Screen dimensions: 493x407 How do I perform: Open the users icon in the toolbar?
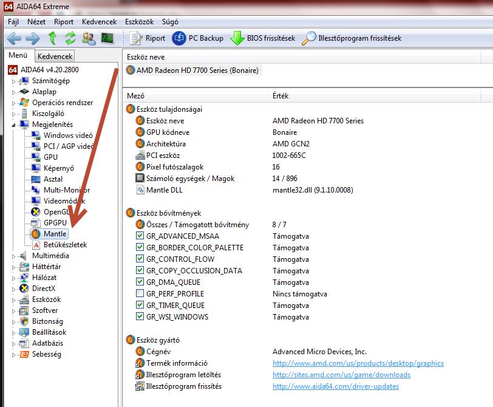[89, 38]
